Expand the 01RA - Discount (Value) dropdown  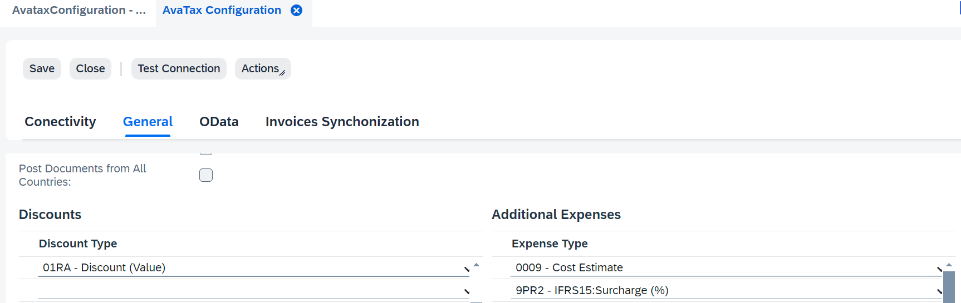coord(467,269)
